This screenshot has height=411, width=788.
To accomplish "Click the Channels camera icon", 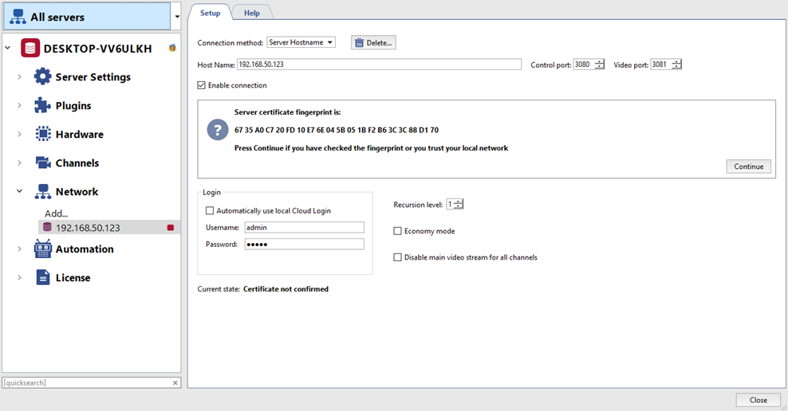I will click(x=42, y=163).
